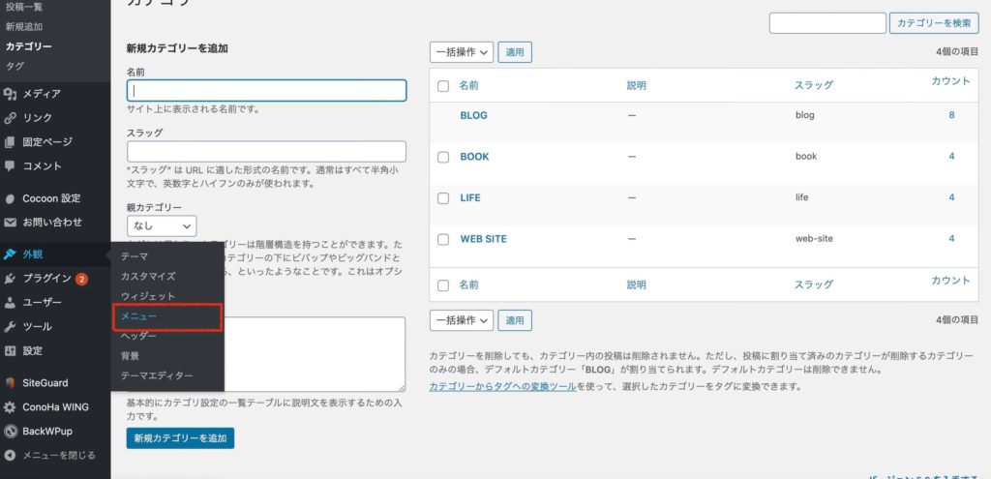The image size is (991, 479).
Task: Click the top 適用 apply button
Action: tap(515, 52)
